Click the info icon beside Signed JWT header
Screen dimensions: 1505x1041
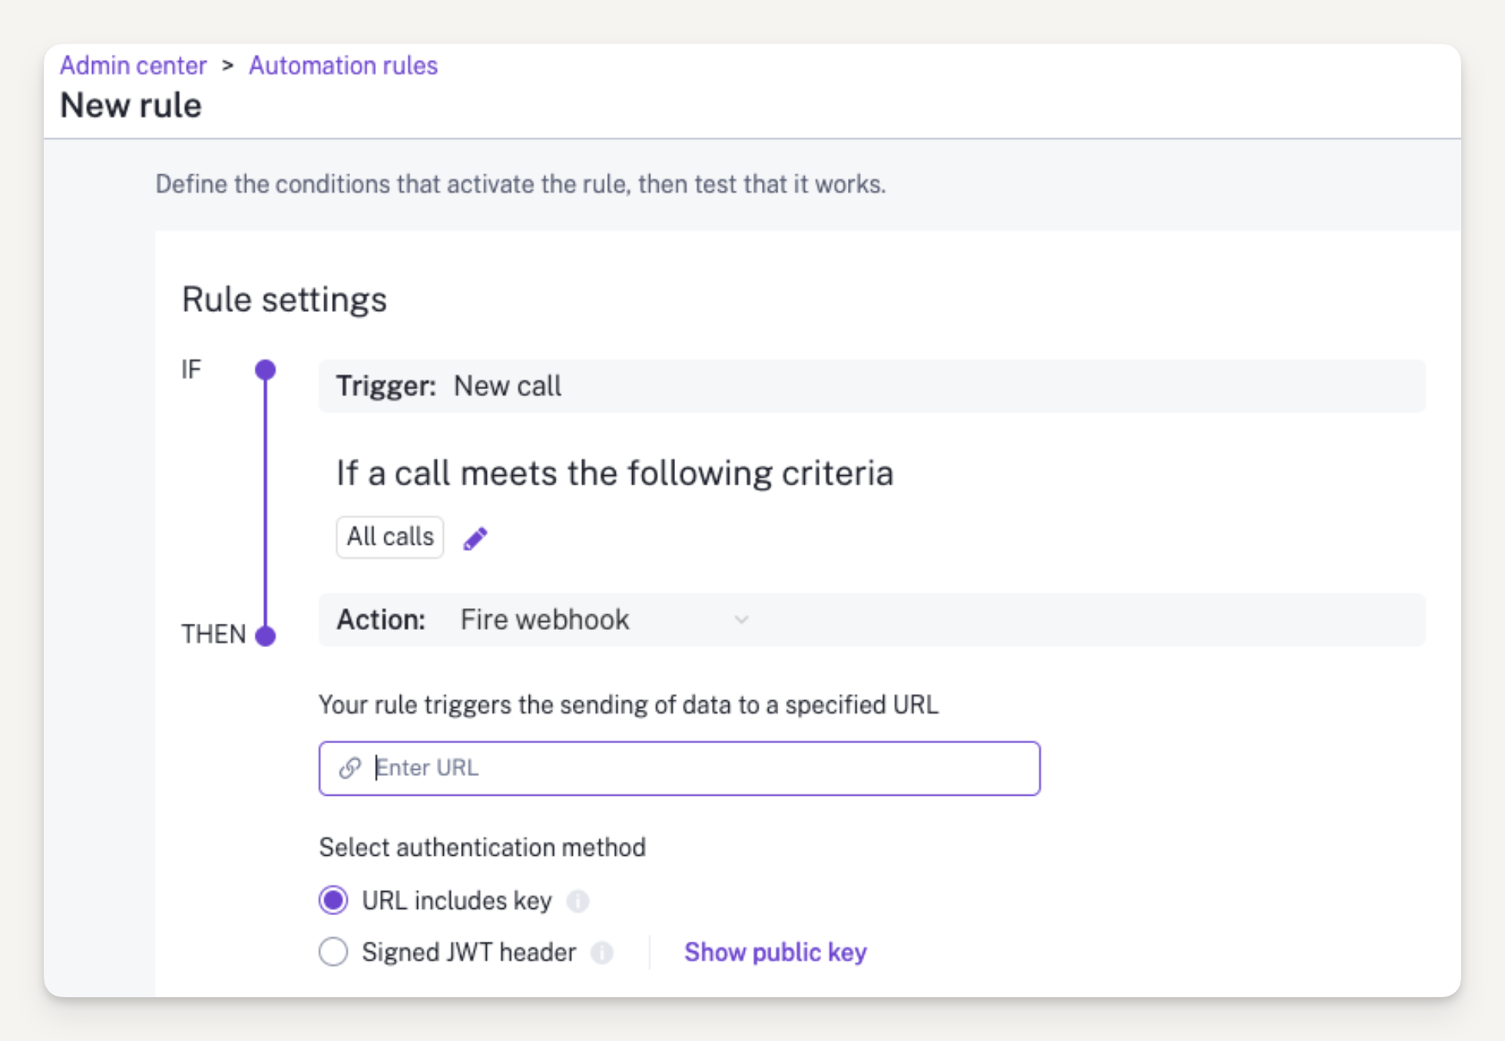tap(602, 953)
